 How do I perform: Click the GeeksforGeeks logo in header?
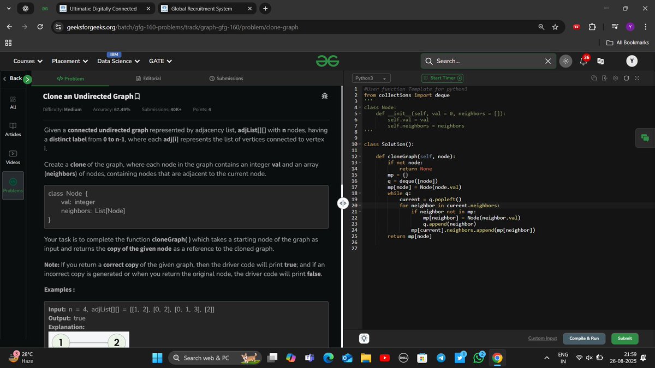tap(327, 61)
